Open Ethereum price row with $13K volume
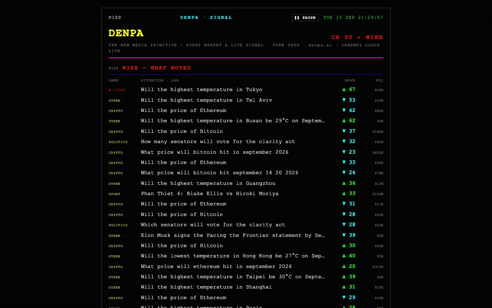 point(246,298)
